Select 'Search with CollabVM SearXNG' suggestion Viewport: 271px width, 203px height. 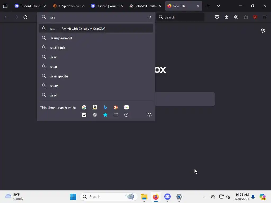tap(96, 29)
